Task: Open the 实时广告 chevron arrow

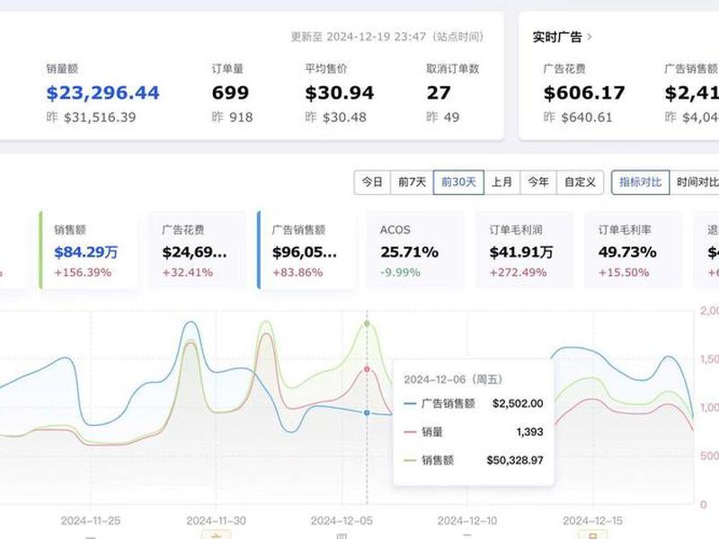Action: point(590,37)
